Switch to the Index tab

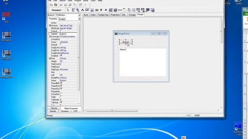coord(93,15)
